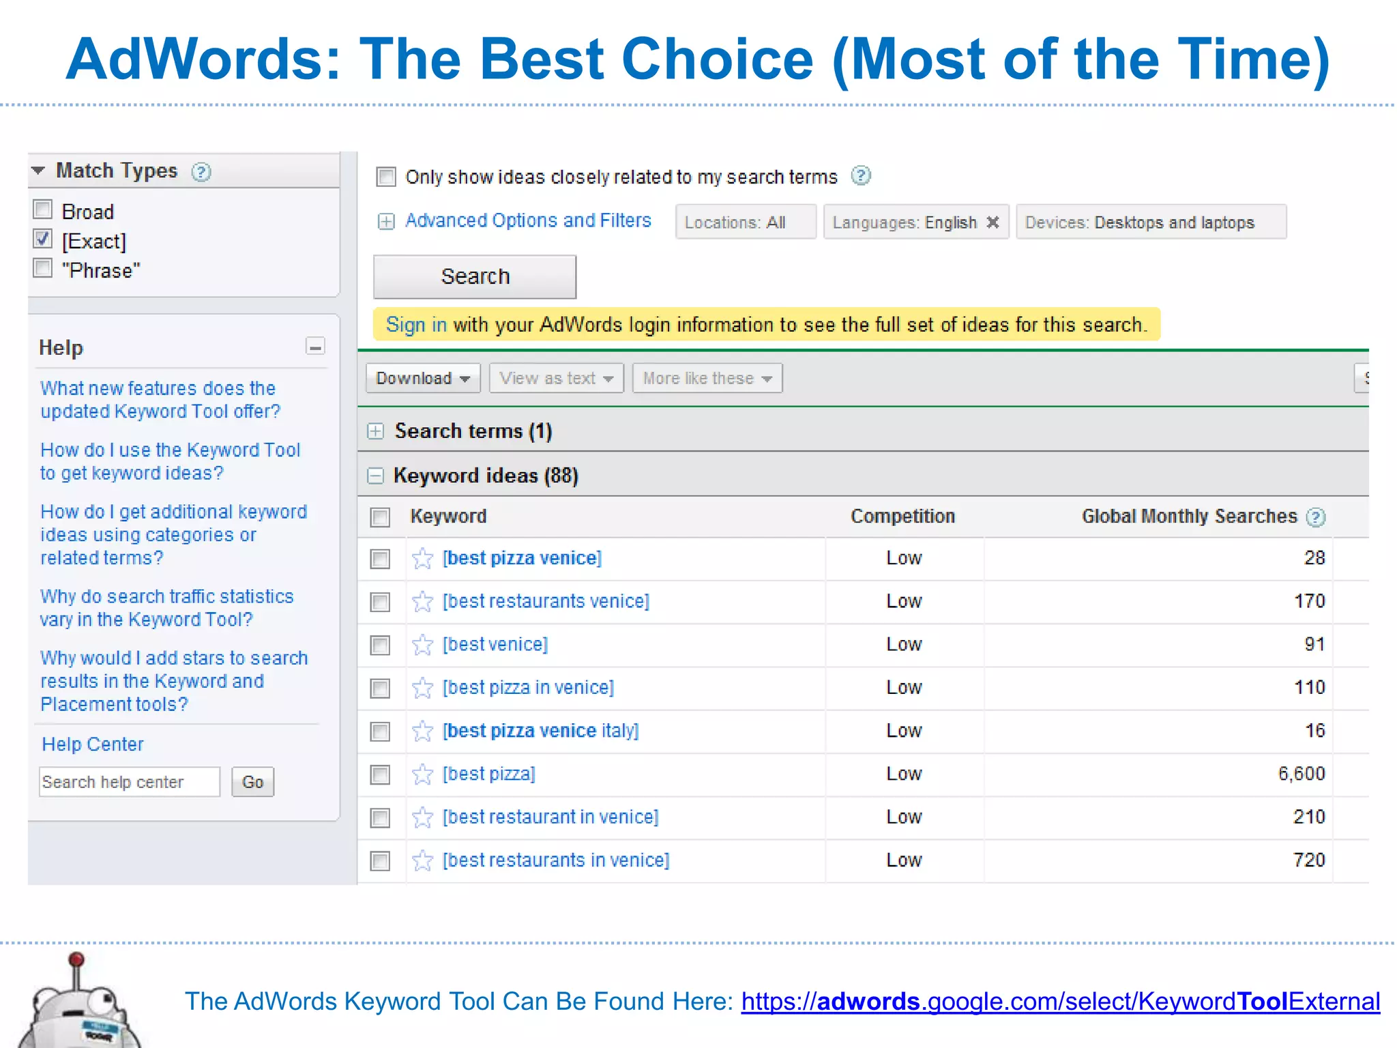Star the [best pizza in venice] keyword
The image size is (1397, 1048).
(423, 688)
